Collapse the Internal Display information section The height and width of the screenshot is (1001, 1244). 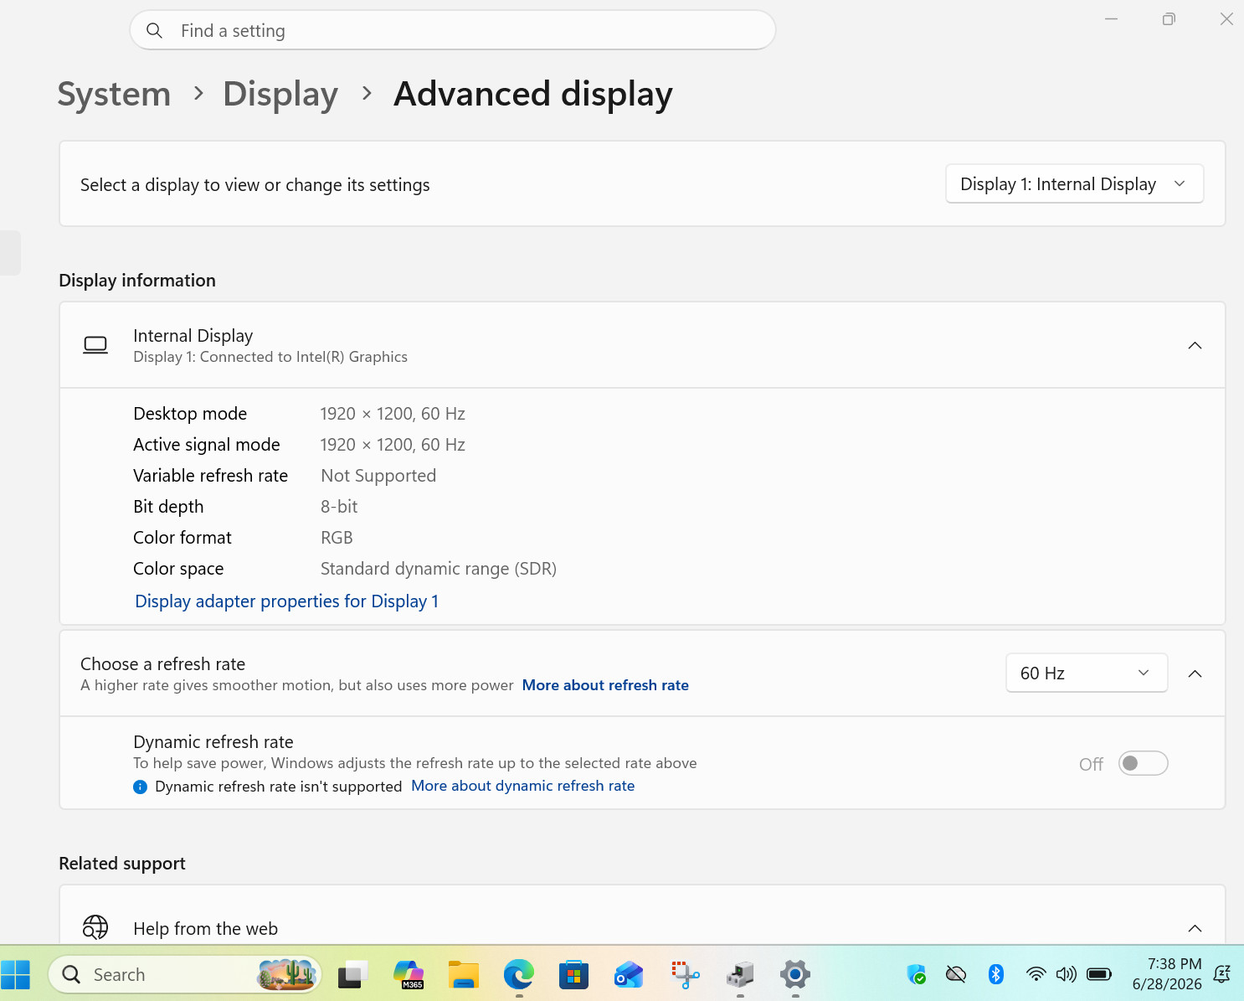pyautogui.click(x=1195, y=345)
